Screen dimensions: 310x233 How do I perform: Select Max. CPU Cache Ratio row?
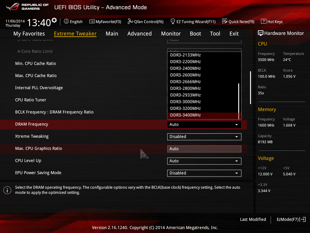[36, 76]
